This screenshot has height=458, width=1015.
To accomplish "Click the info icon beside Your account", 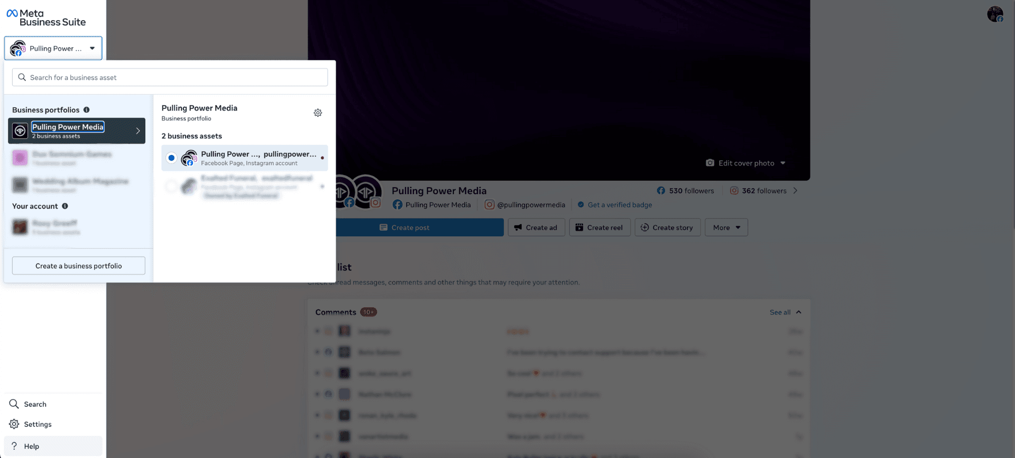I will coord(65,206).
